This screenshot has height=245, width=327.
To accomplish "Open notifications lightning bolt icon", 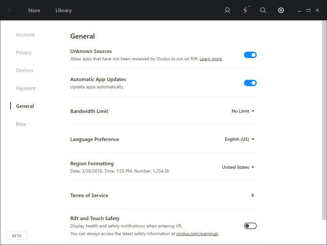I will [246, 10].
